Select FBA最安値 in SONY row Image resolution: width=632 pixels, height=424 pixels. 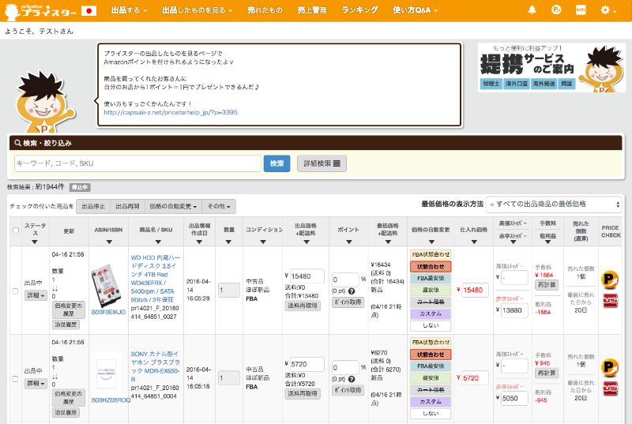(x=431, y=366)
